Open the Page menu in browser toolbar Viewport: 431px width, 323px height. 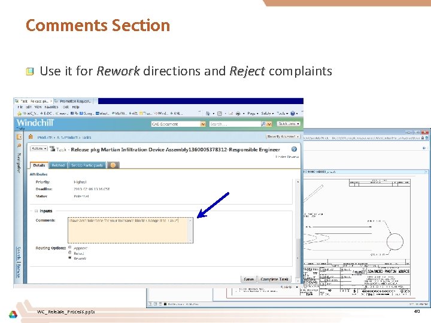tap(253, 113)
